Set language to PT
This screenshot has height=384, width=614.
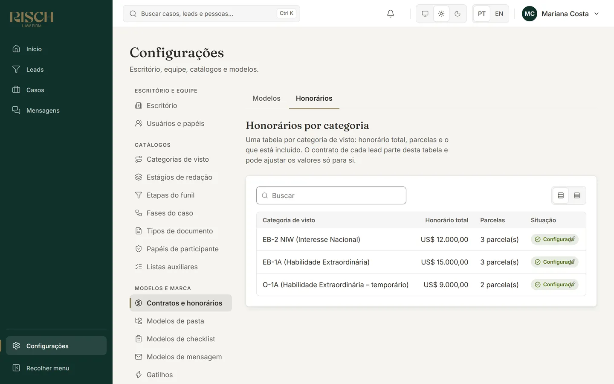point(482,14)
